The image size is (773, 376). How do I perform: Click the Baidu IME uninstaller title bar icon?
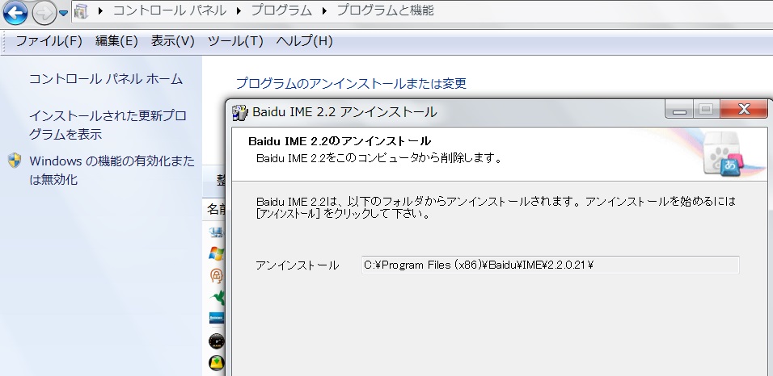pos(239,112)
